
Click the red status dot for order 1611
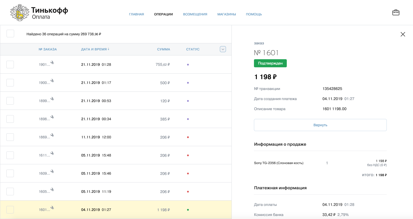188,155
